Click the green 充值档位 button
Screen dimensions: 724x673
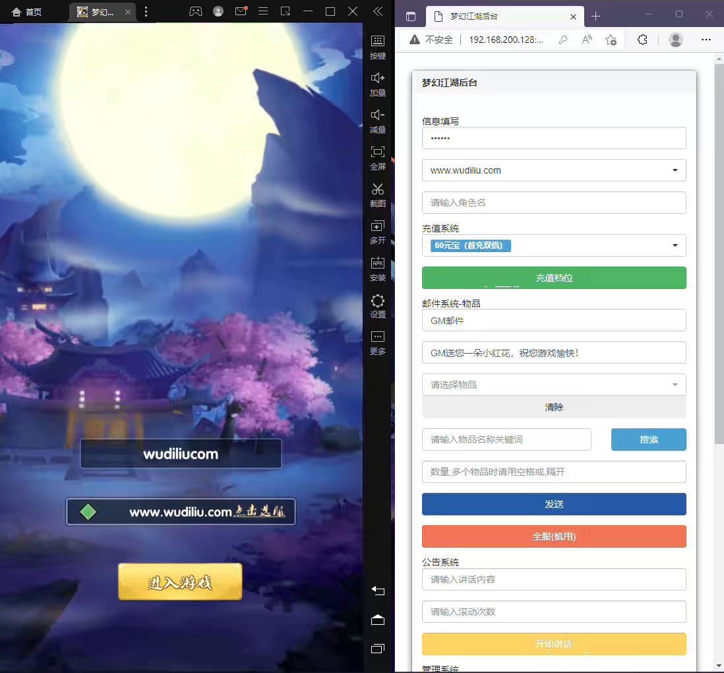point(554,278)
